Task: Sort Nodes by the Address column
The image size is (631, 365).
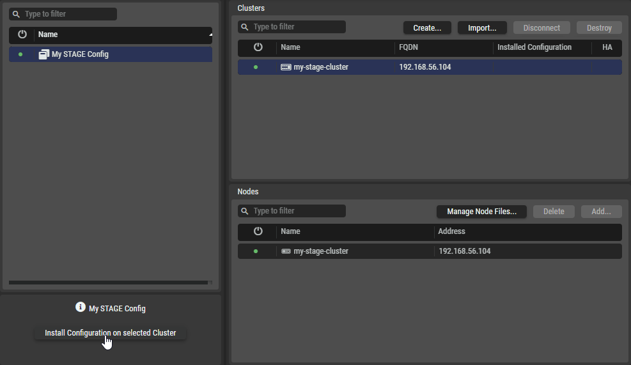Action: pos(451,231)
